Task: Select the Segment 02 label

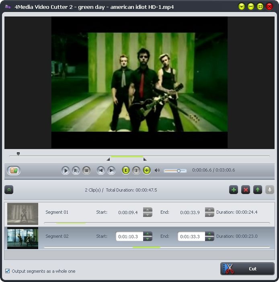Action: (57, 236)
